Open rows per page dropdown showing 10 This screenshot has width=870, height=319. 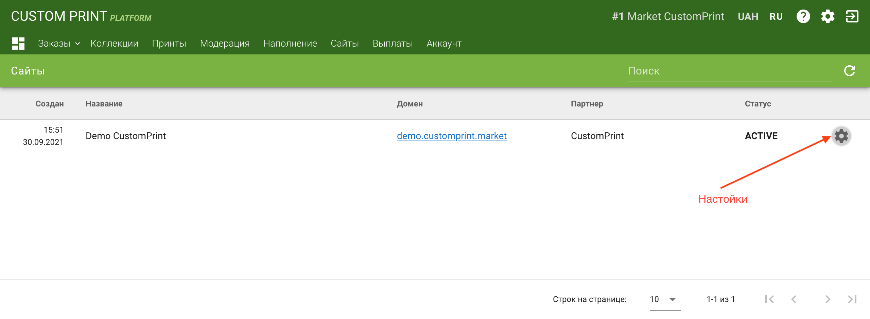(x=665, y=299)
